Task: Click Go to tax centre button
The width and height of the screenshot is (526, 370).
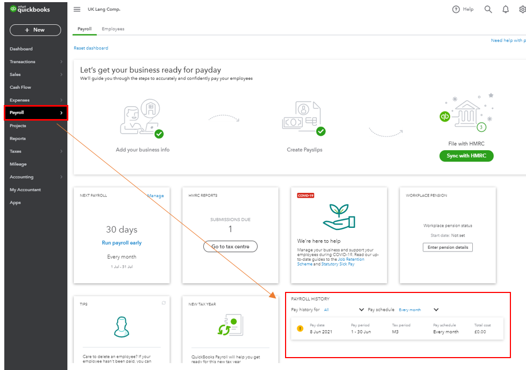Action: coord(230,246)
